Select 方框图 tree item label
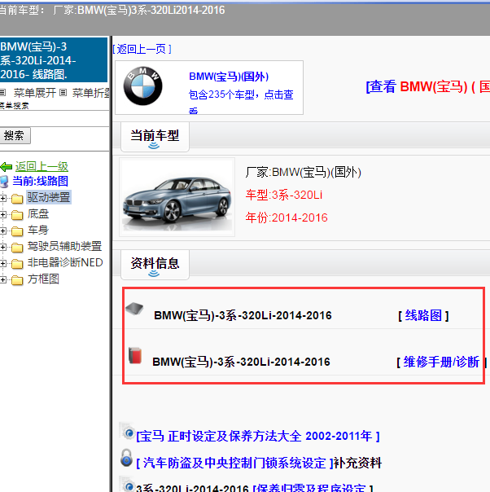490x492 pixels. point(43,279)
